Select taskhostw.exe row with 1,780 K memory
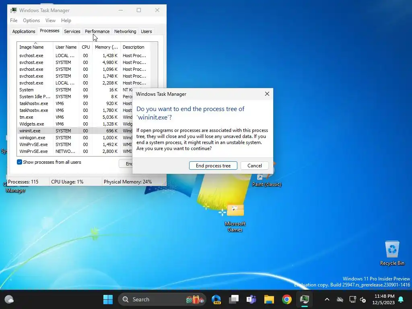 pos(74,110)
